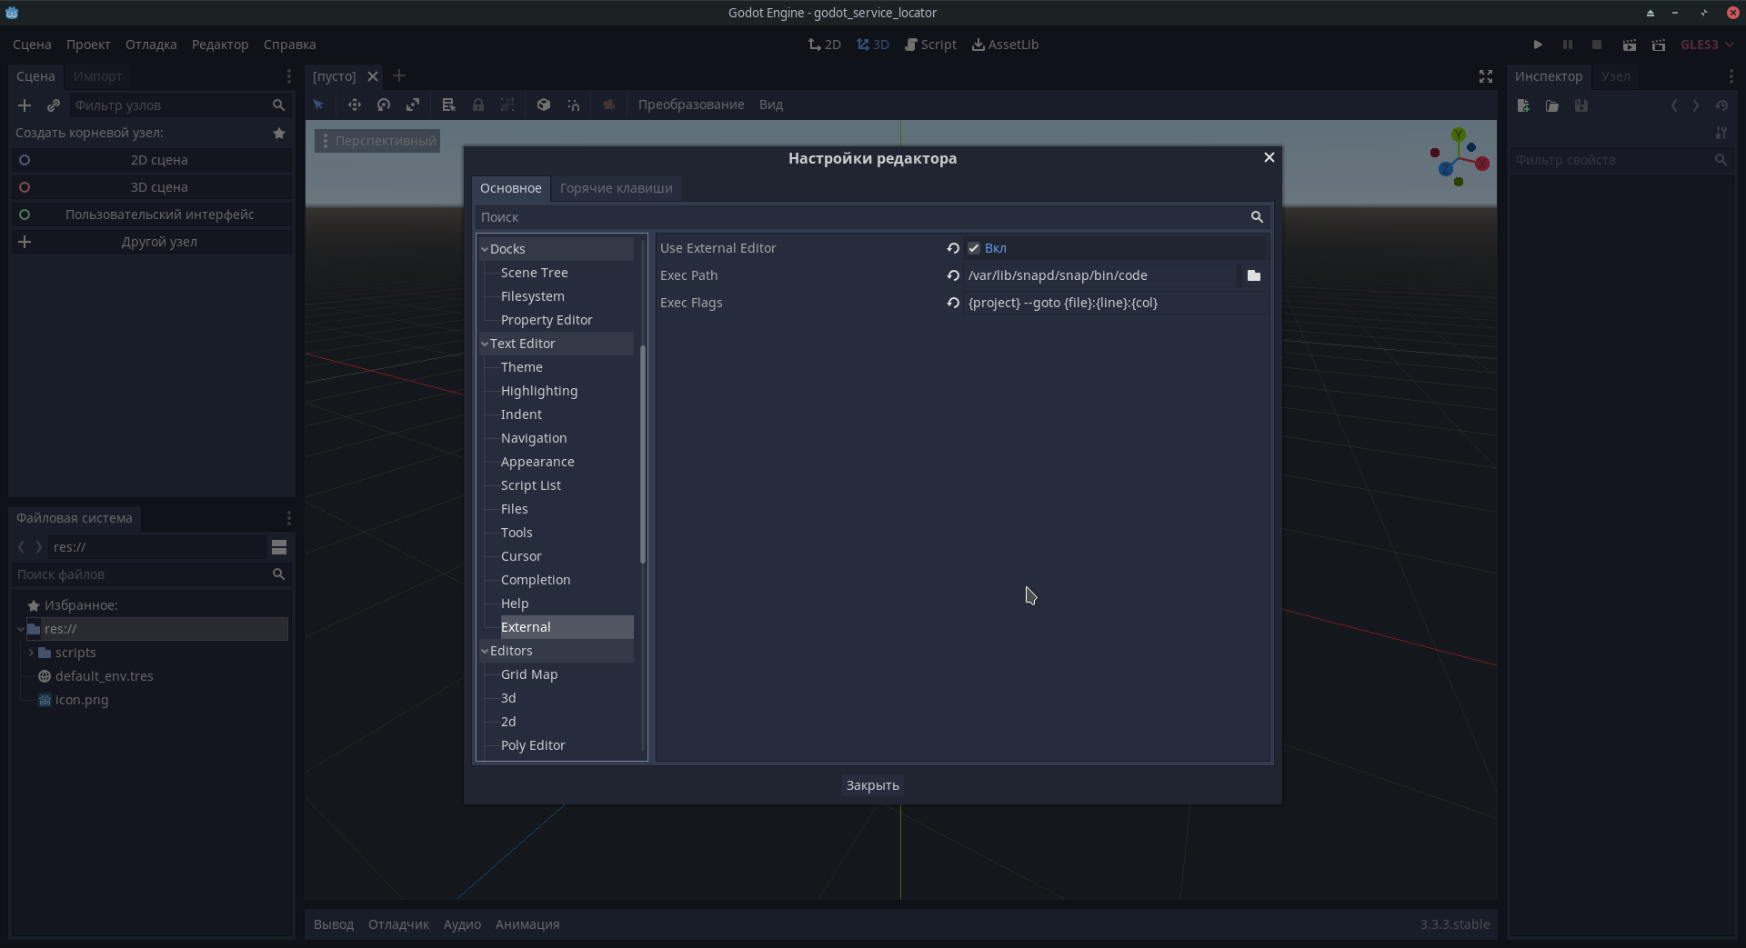Disable the Use External Editor checkbox
The image size is (1746, 948).
pyautogui.click(x=974, y=247)
